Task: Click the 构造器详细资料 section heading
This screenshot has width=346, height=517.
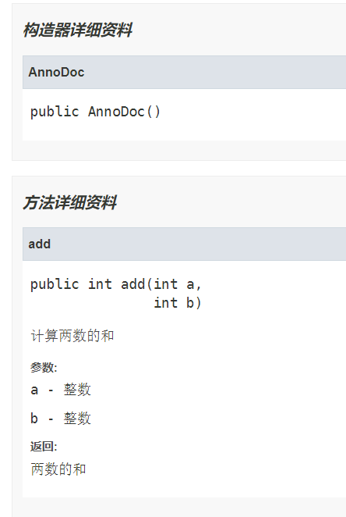Action: 78,30
